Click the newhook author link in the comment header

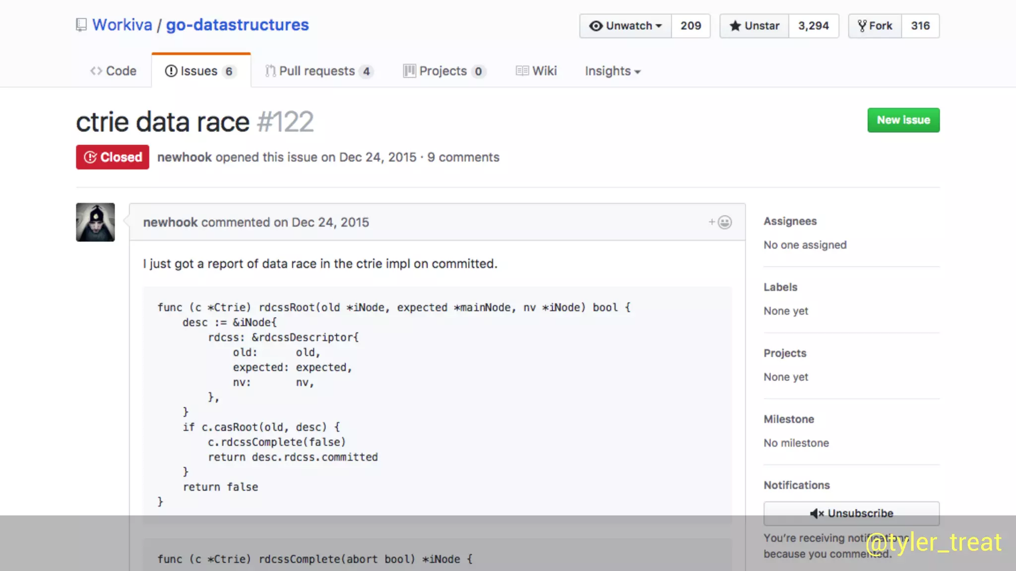pos(170,222)
